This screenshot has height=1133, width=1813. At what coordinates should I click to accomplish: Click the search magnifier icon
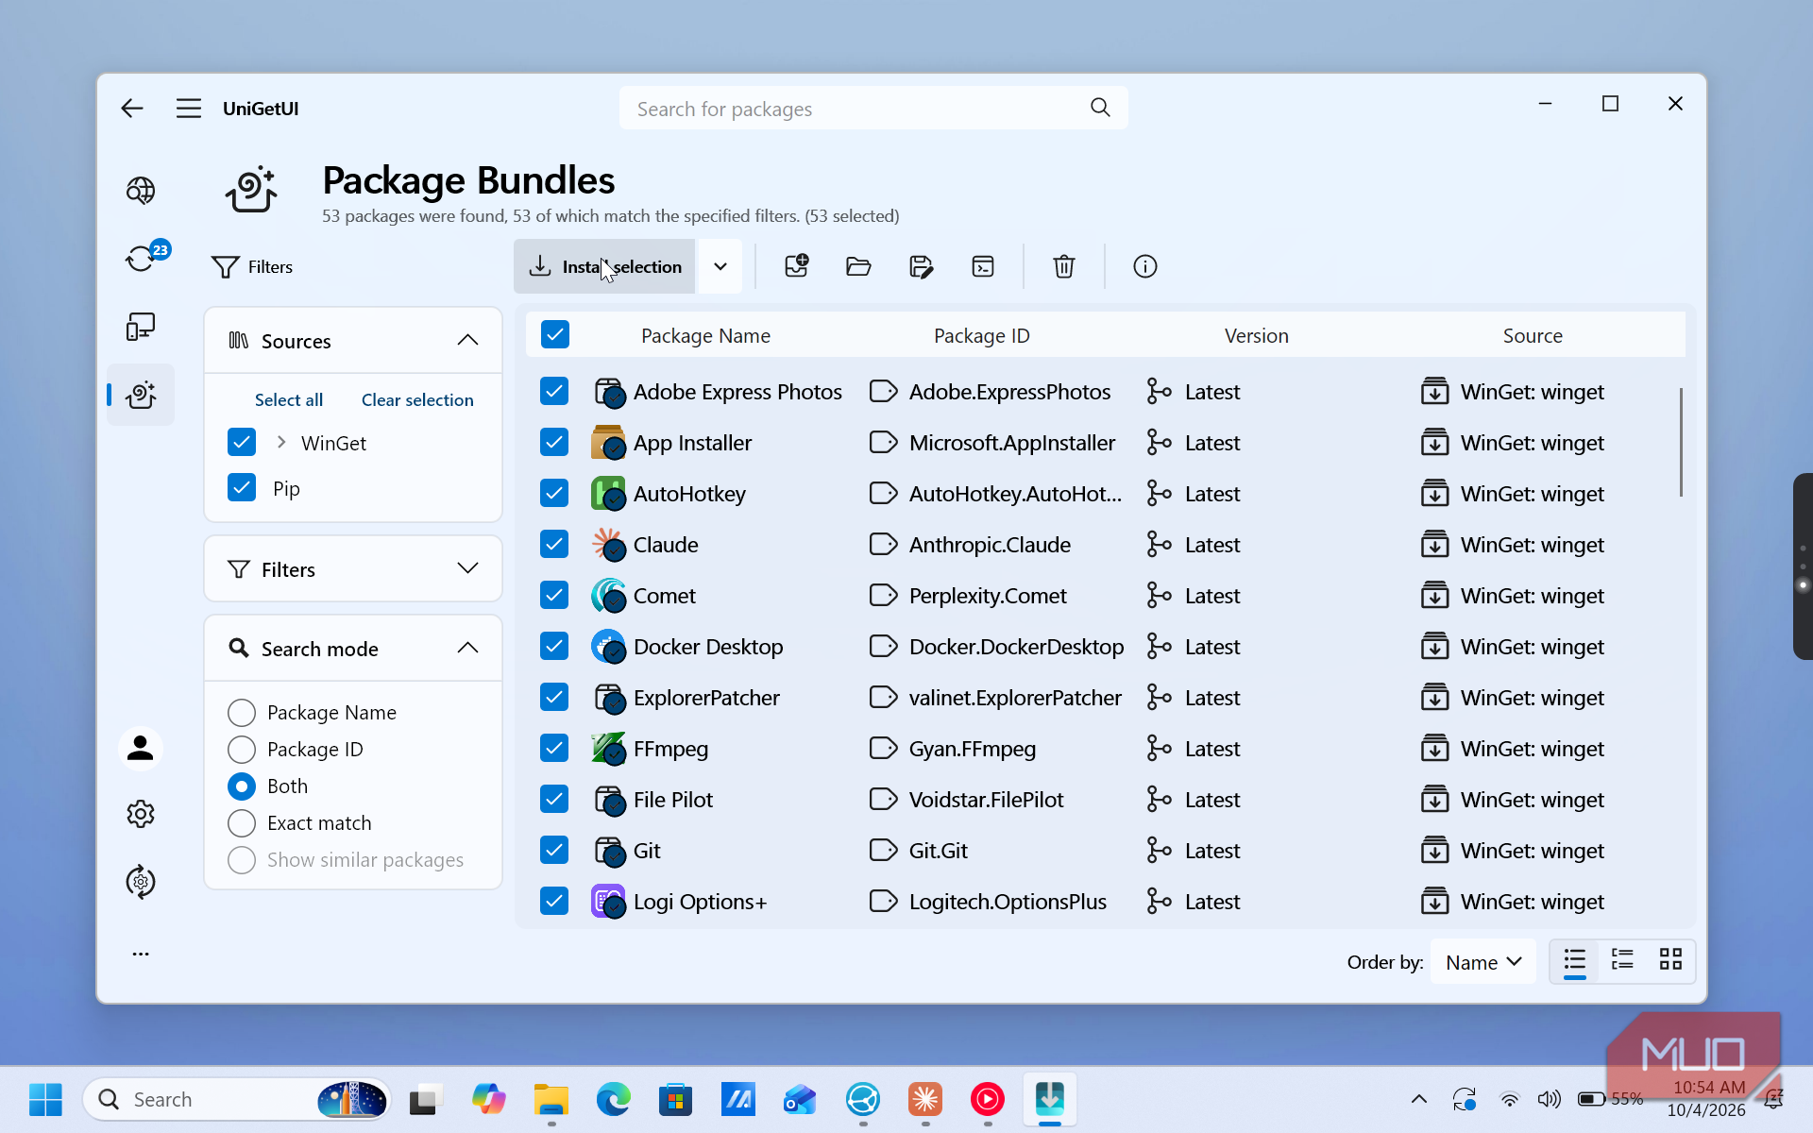point(1100,108)
